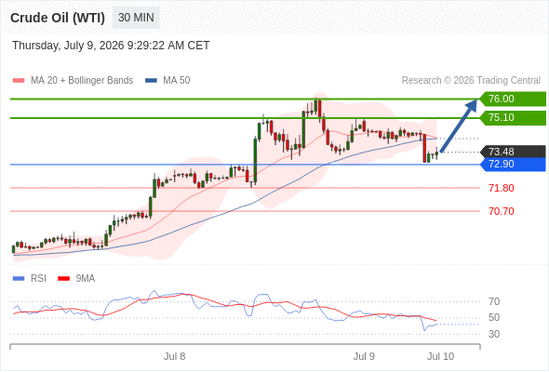
Task: Click the Research Trading Central copyright text
Action: 471,81
